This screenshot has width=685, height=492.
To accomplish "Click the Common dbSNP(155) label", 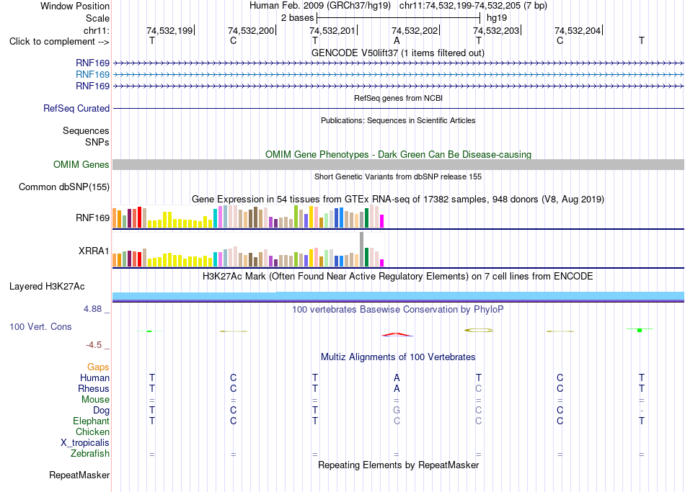I will click(64, 187).
